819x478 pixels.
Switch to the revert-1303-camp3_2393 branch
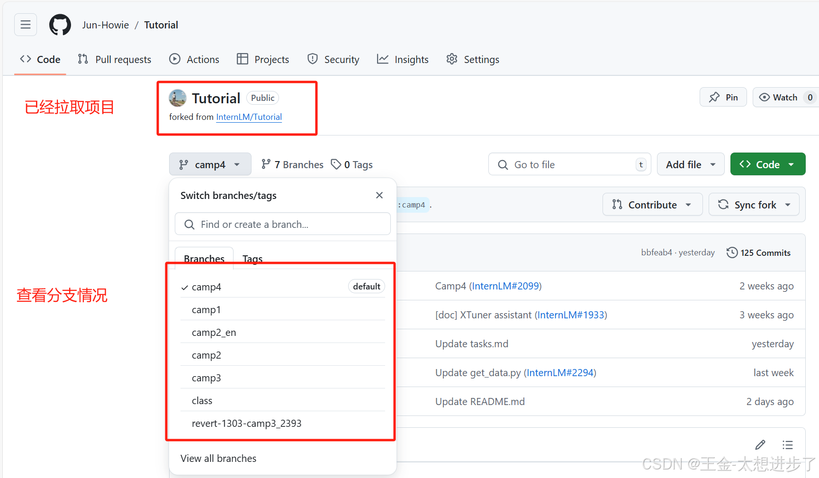click(x=283, y=423)
